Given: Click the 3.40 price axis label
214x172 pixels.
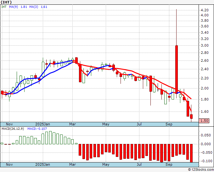Looking at the screenshot, I should coord(205,32).
